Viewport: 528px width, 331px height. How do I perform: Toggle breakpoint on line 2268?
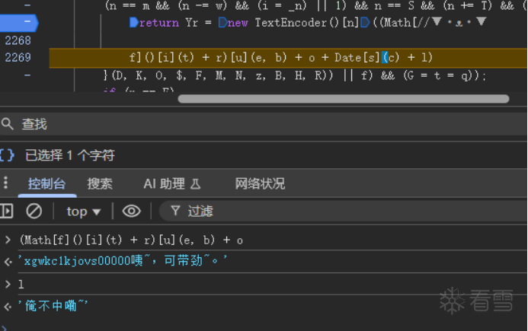pyautogui.click(x=18, y=40)
